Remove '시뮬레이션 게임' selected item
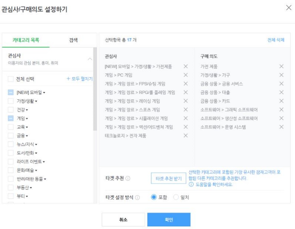The image size is (295, 229). pos(185,119)
